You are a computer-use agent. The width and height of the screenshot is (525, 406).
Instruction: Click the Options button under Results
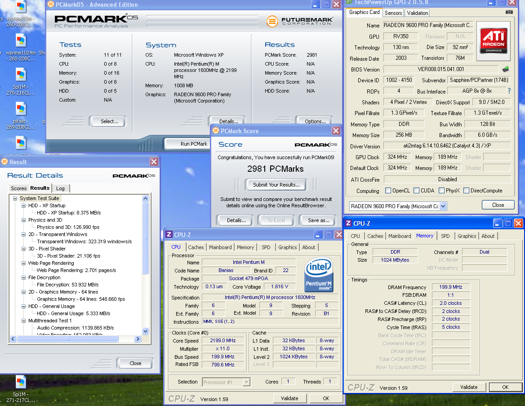(x=315, y=121)
